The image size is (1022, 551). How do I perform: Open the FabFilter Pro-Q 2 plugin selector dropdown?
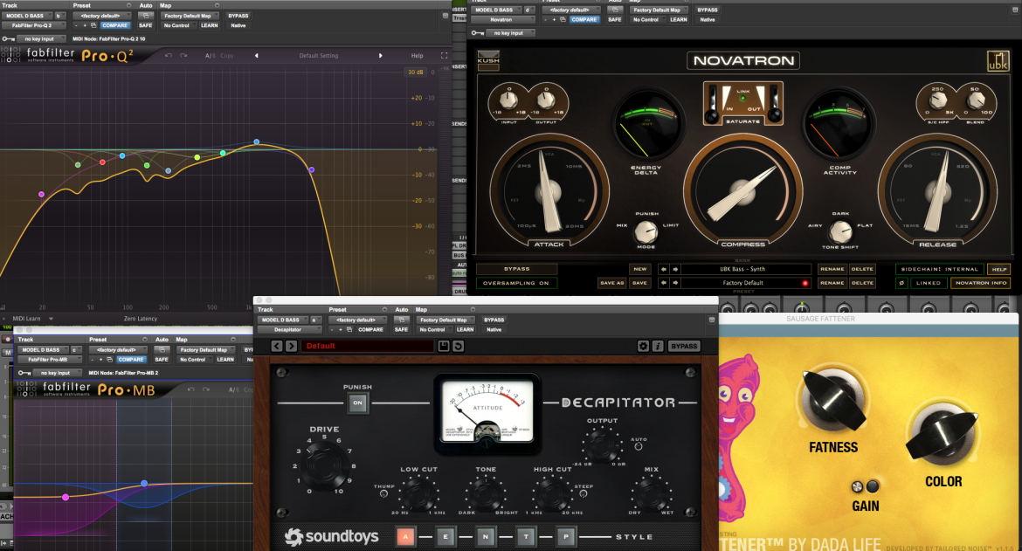(x=34, y=25)
